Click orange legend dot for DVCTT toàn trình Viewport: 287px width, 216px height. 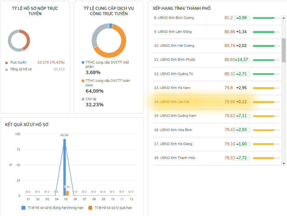coord(83,81)
